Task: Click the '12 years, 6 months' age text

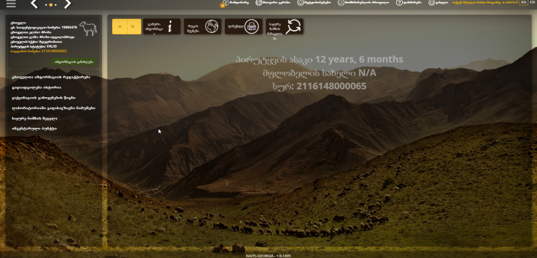Action: click(x=359, y=60)
